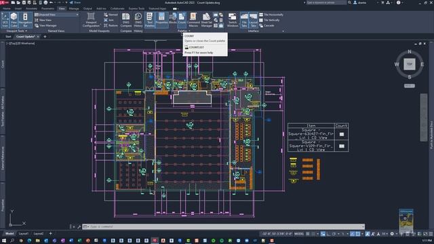Open the View Manager
Viewport: 434px width, 244px height.
pyautogui.click(x=45, y=26)
